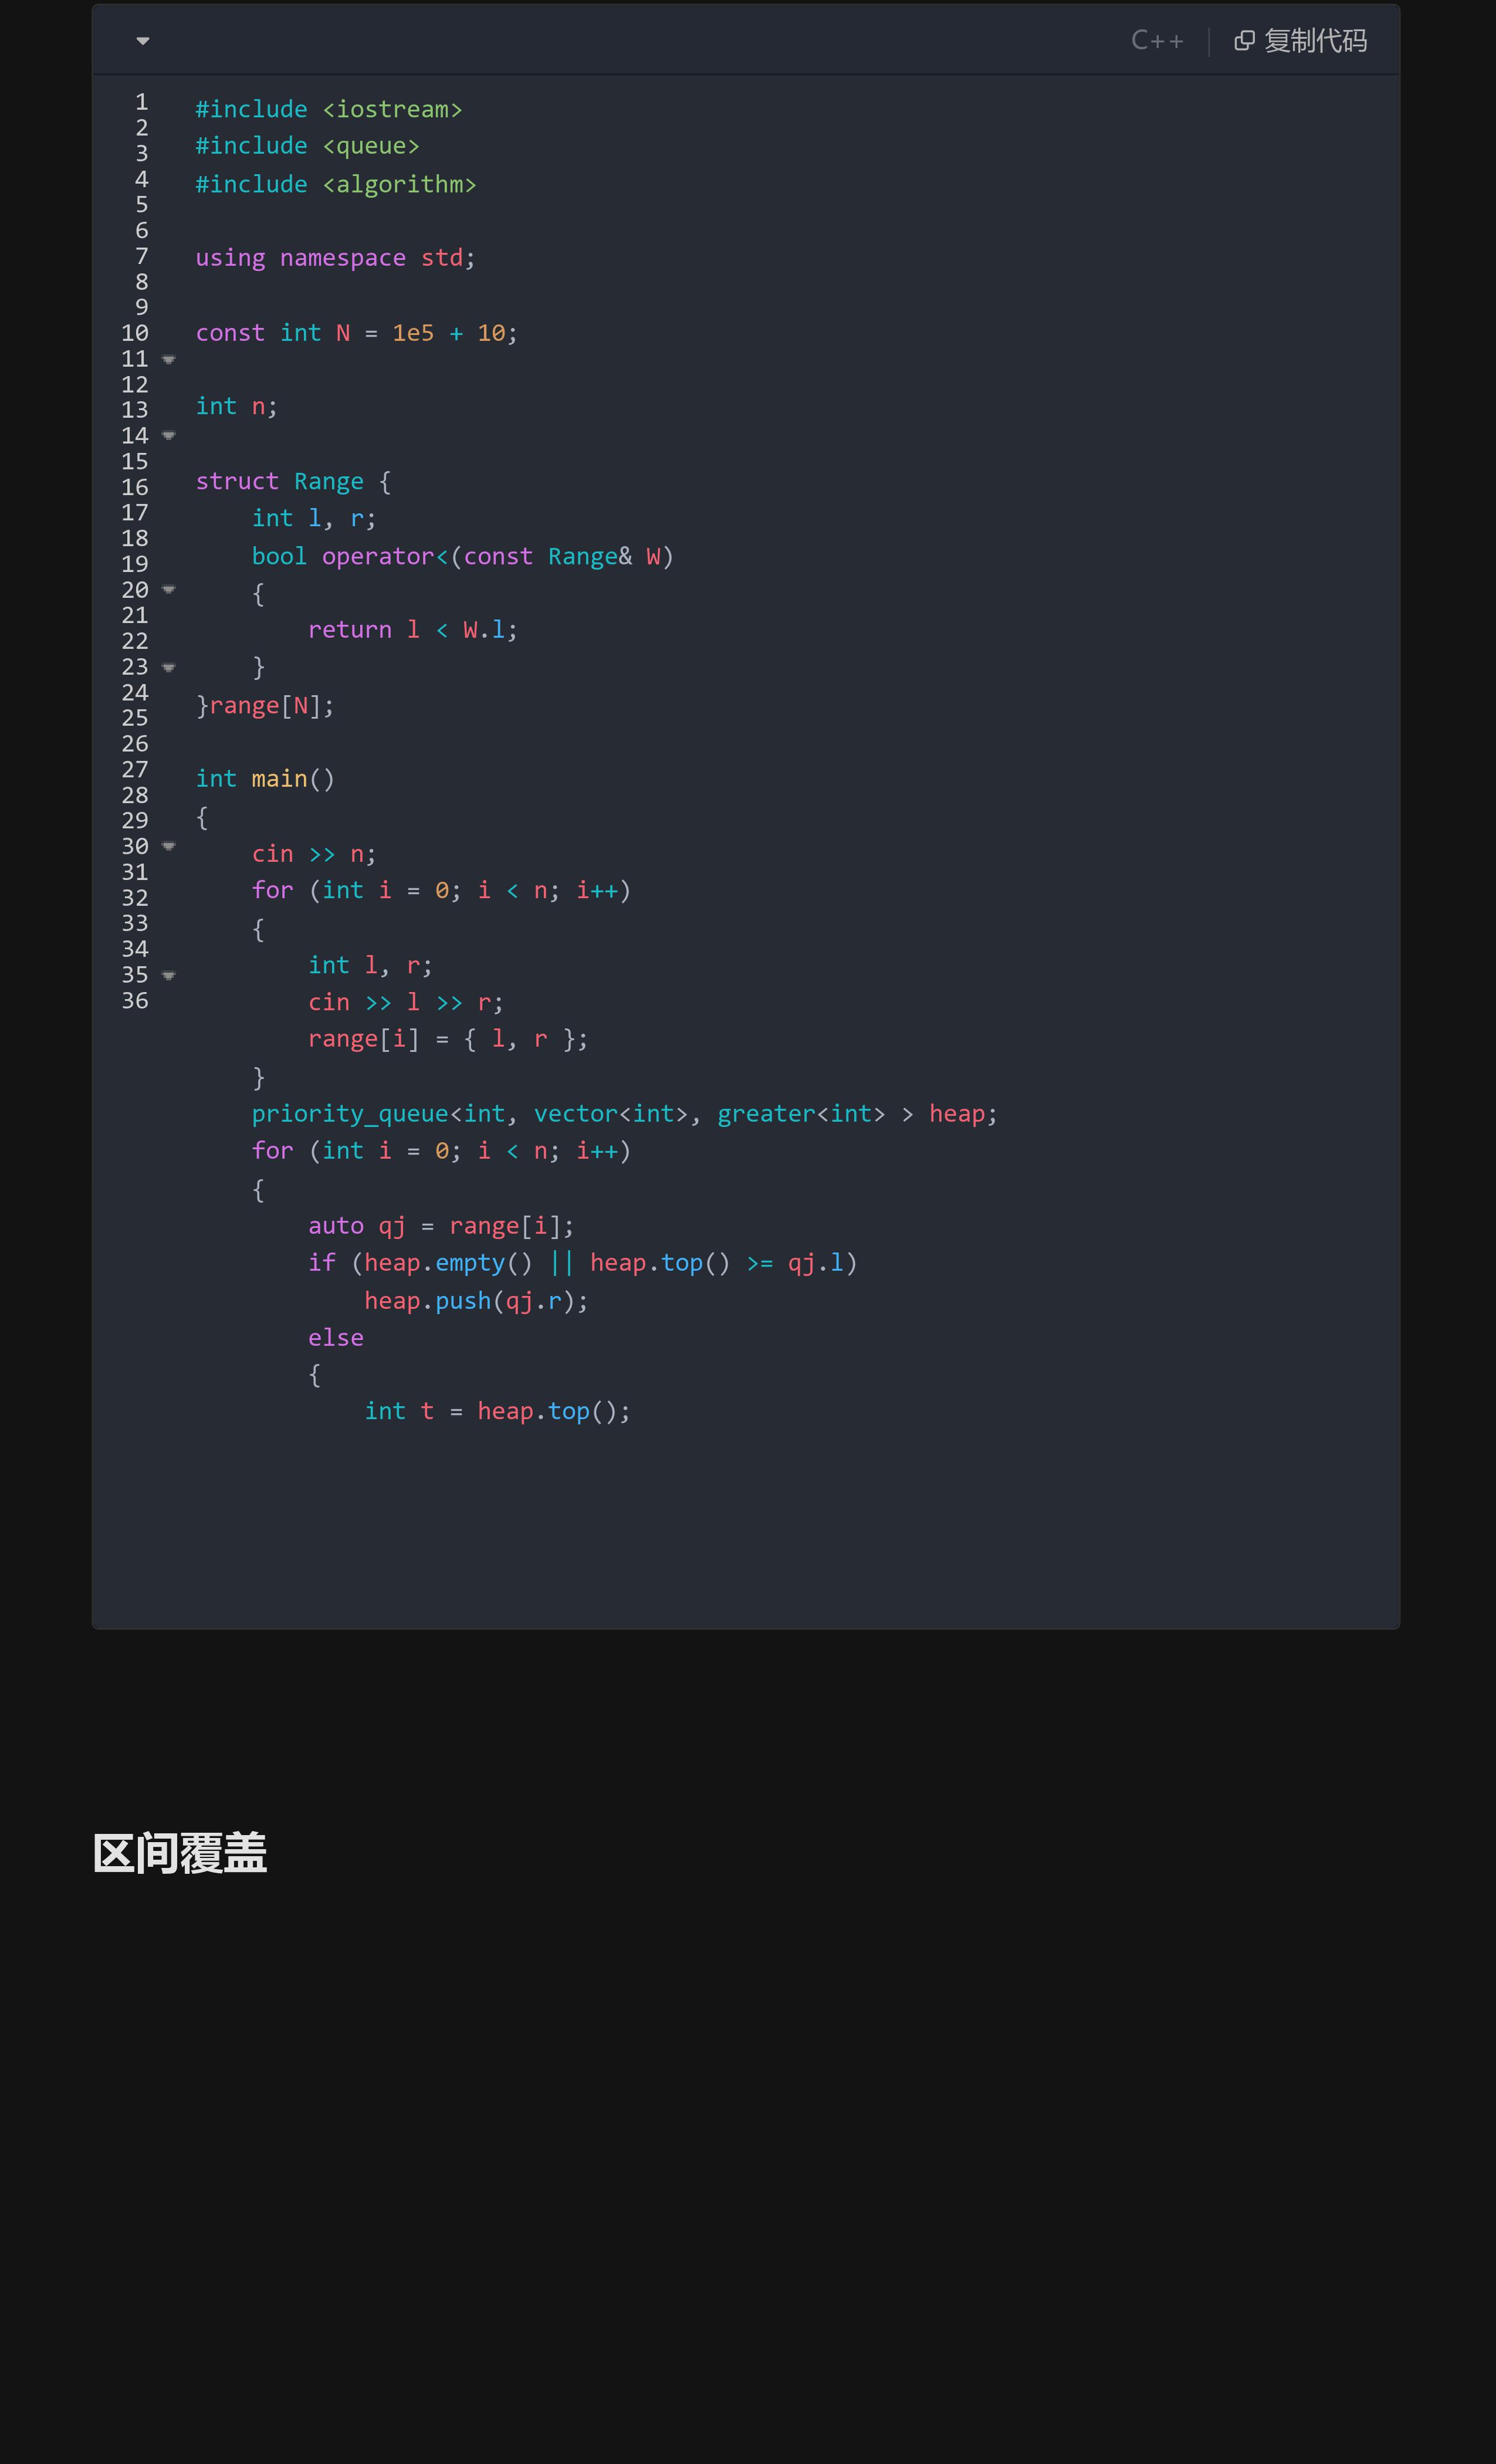Click the 区间覆盖 heading
This screenshot has height=2464, width=1496.
coord(180,1853)
